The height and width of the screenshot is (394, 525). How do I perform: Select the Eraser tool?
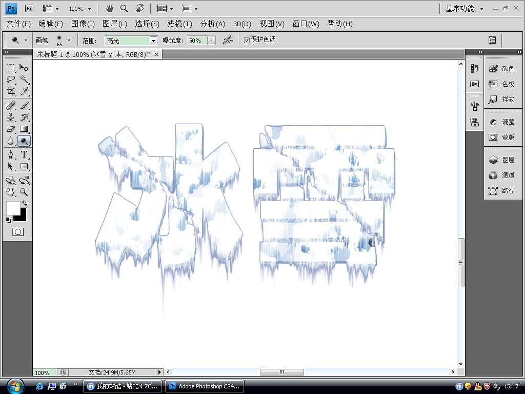coord(11,129)
